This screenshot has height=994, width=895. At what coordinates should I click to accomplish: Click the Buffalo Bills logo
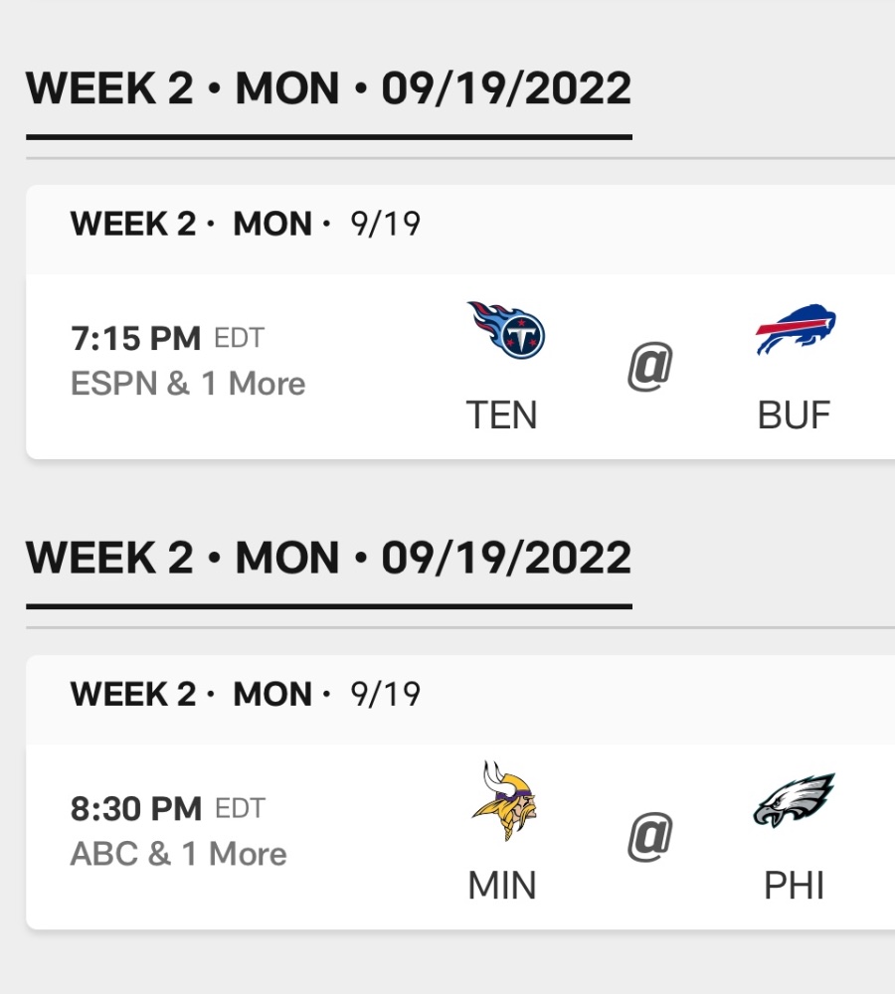point(796,329)
